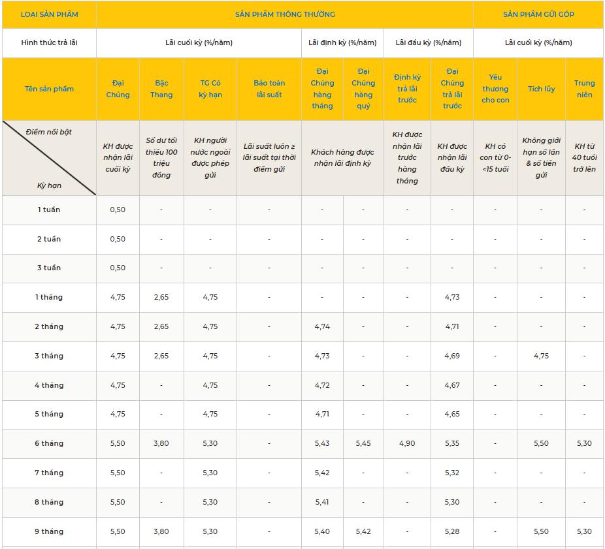
Task: Click the '9 tháng' term row label
Action: pyautogui.click(x=49, y=531)
